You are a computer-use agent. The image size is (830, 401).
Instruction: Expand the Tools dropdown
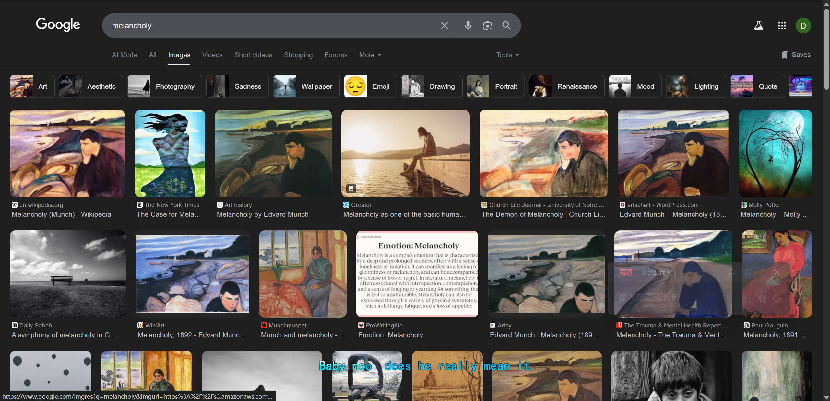point(507,55)
